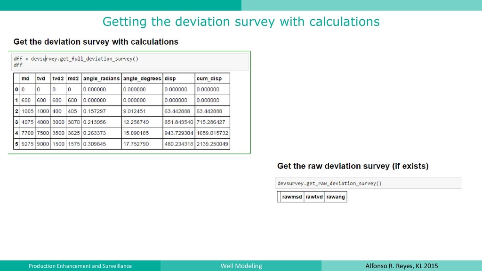482x271 pixels.
Task: Click the disp value 943.729304
Action: click(178, 133)
